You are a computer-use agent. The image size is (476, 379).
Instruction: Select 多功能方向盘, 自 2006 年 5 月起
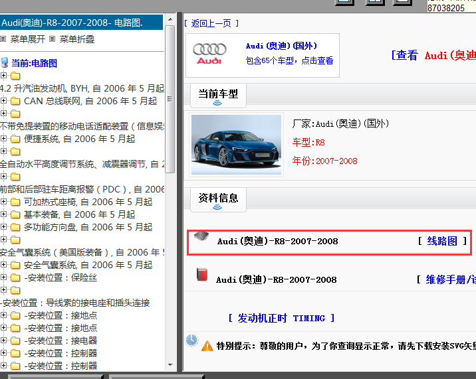click(88, 227)
